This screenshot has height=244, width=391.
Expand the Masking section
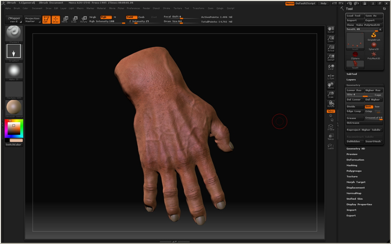(x=352, y=165)
